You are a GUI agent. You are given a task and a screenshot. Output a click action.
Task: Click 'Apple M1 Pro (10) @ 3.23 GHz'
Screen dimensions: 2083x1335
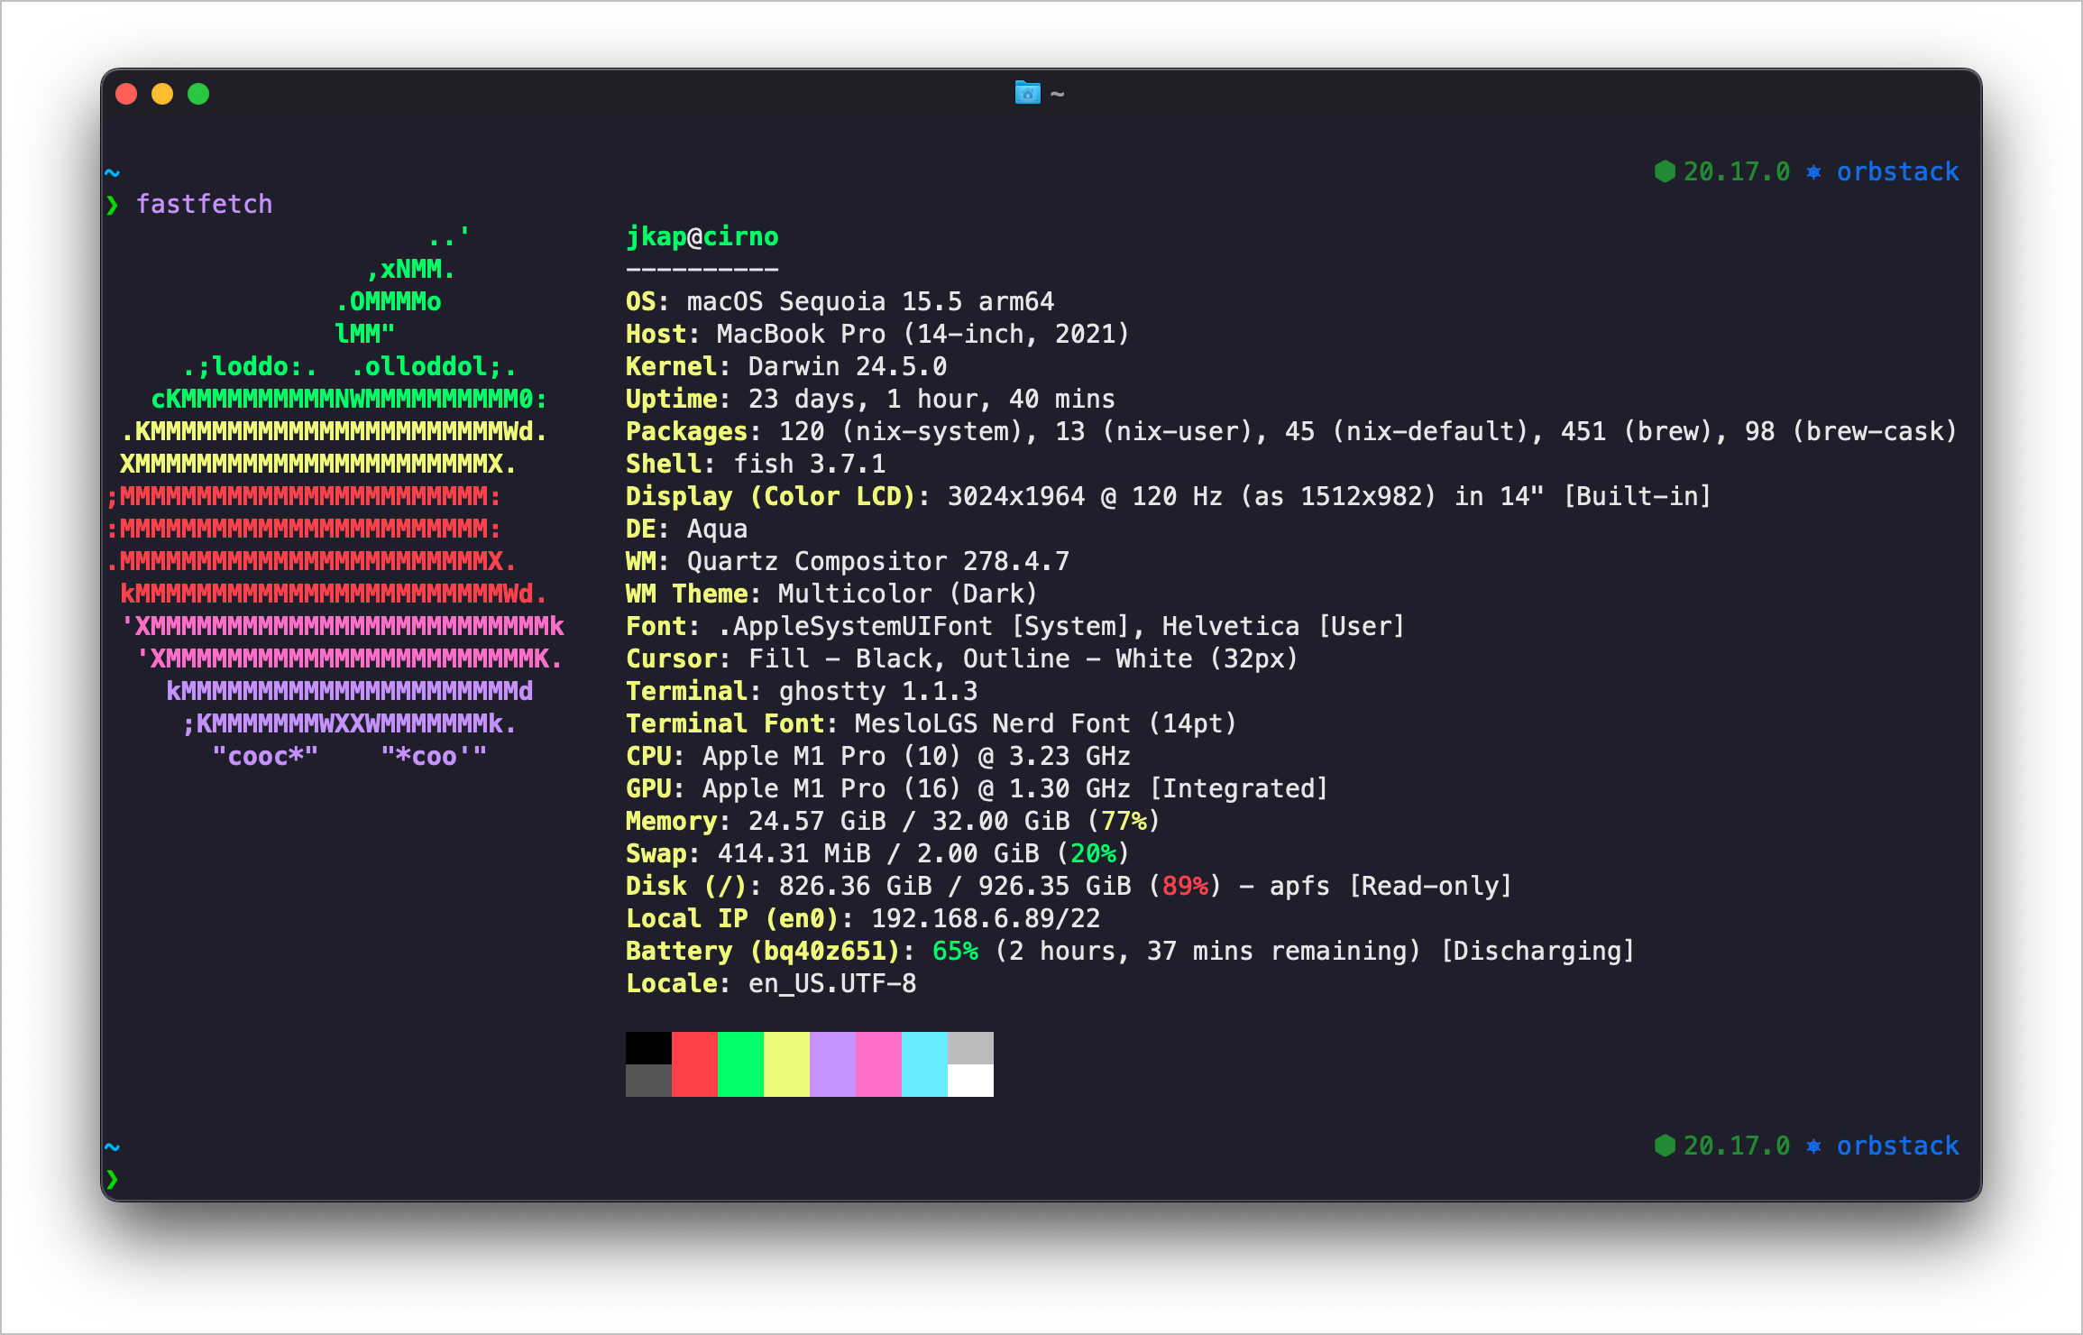916,757
